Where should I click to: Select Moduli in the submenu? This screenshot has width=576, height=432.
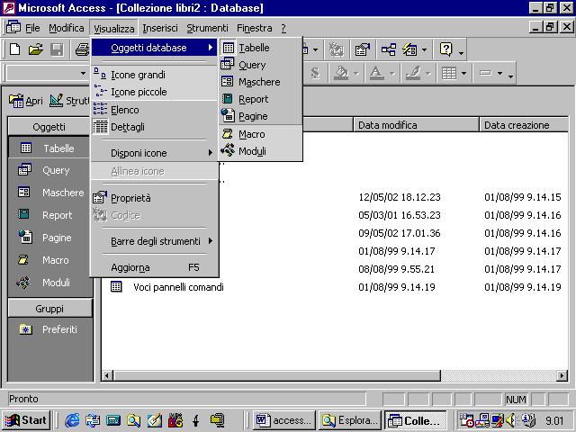coord(260,151)
